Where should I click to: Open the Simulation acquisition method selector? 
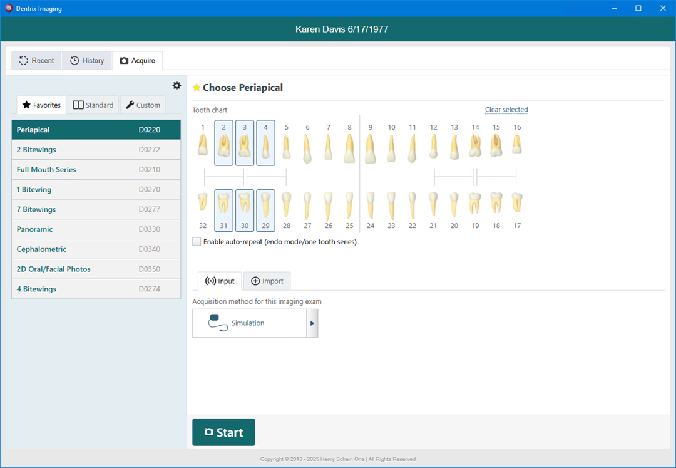point(249,323)
